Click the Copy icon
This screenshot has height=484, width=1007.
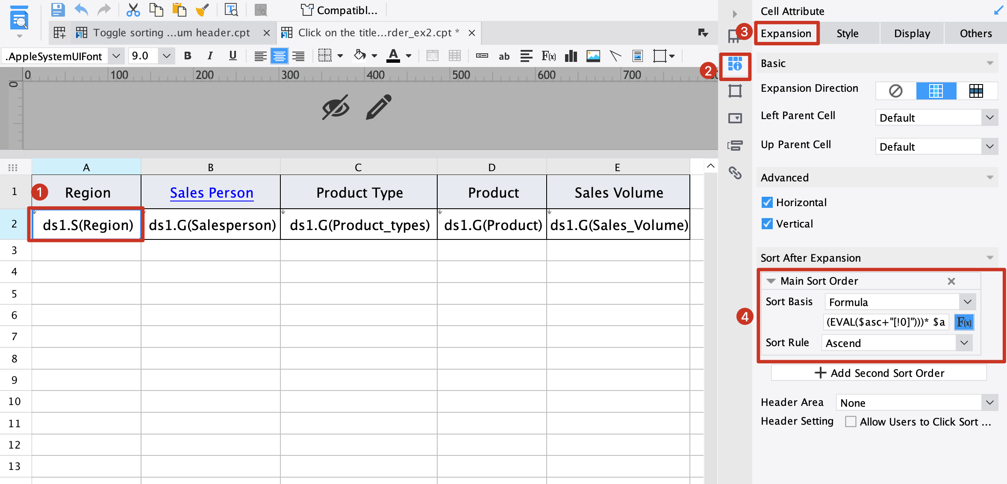point(156,9)
